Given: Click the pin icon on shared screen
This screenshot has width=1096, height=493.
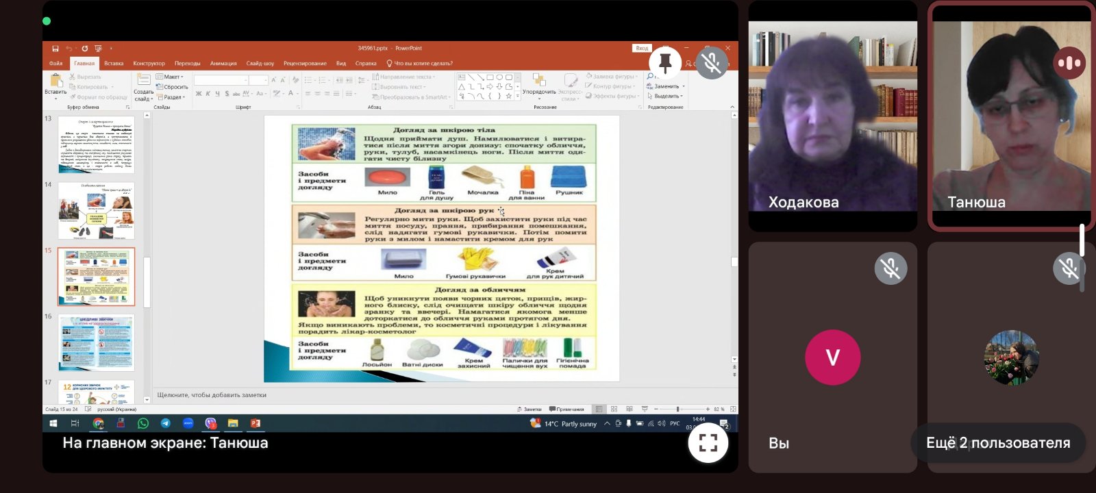Looking at the screenshot, I should [x=664, y=62].
